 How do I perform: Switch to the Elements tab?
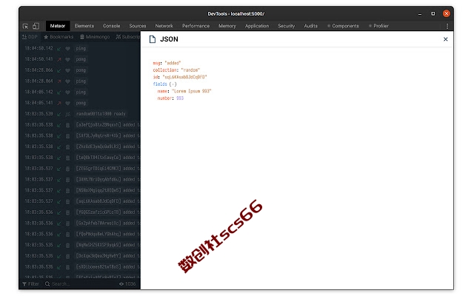click(84, 26)
